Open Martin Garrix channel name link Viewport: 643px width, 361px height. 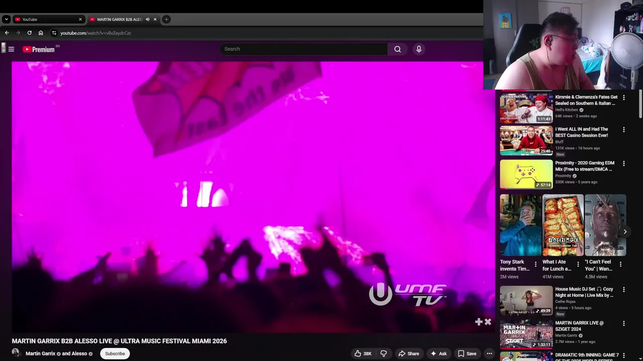click(41, 353)
